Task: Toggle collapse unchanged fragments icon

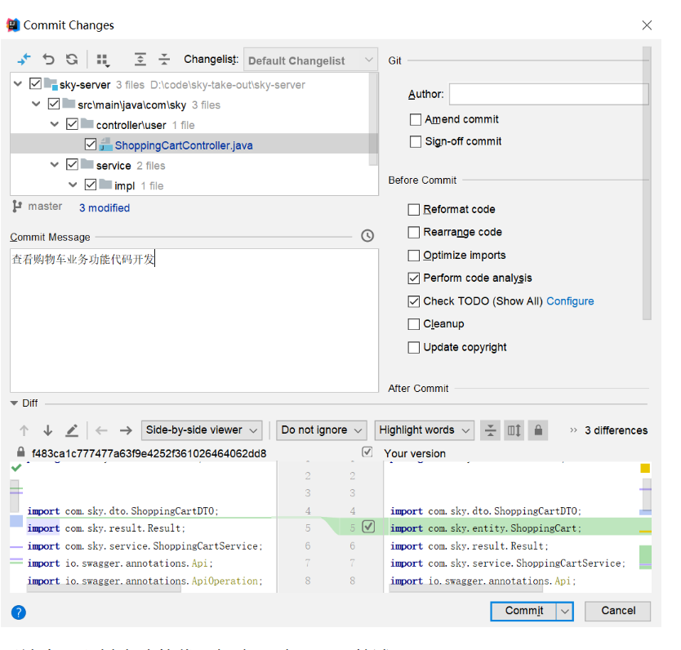Action: [x=491, y=430]
